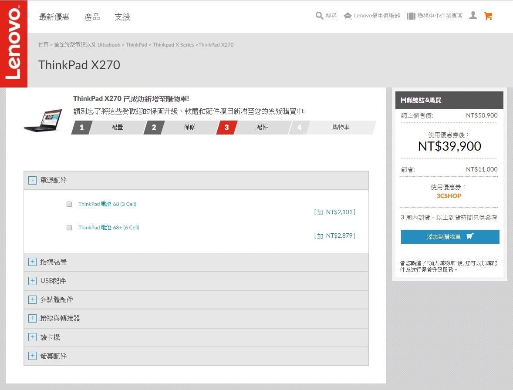The width and height of the screenshot is (513, 390).
Task: Expand the 指標裝置 section
Action: tap(32, 262)
